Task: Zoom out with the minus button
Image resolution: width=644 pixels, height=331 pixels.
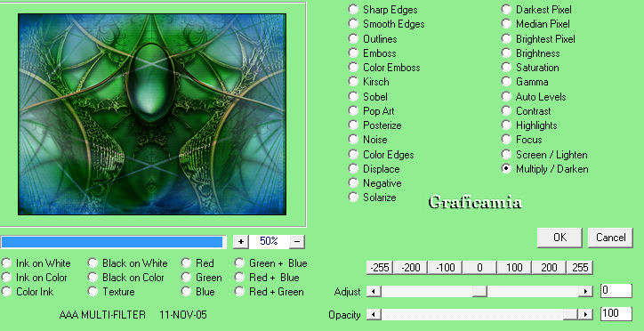Action: [297, 241]
